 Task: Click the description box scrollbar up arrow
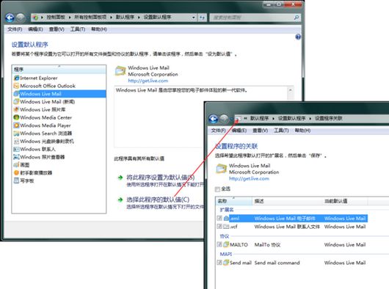(290, 90)
